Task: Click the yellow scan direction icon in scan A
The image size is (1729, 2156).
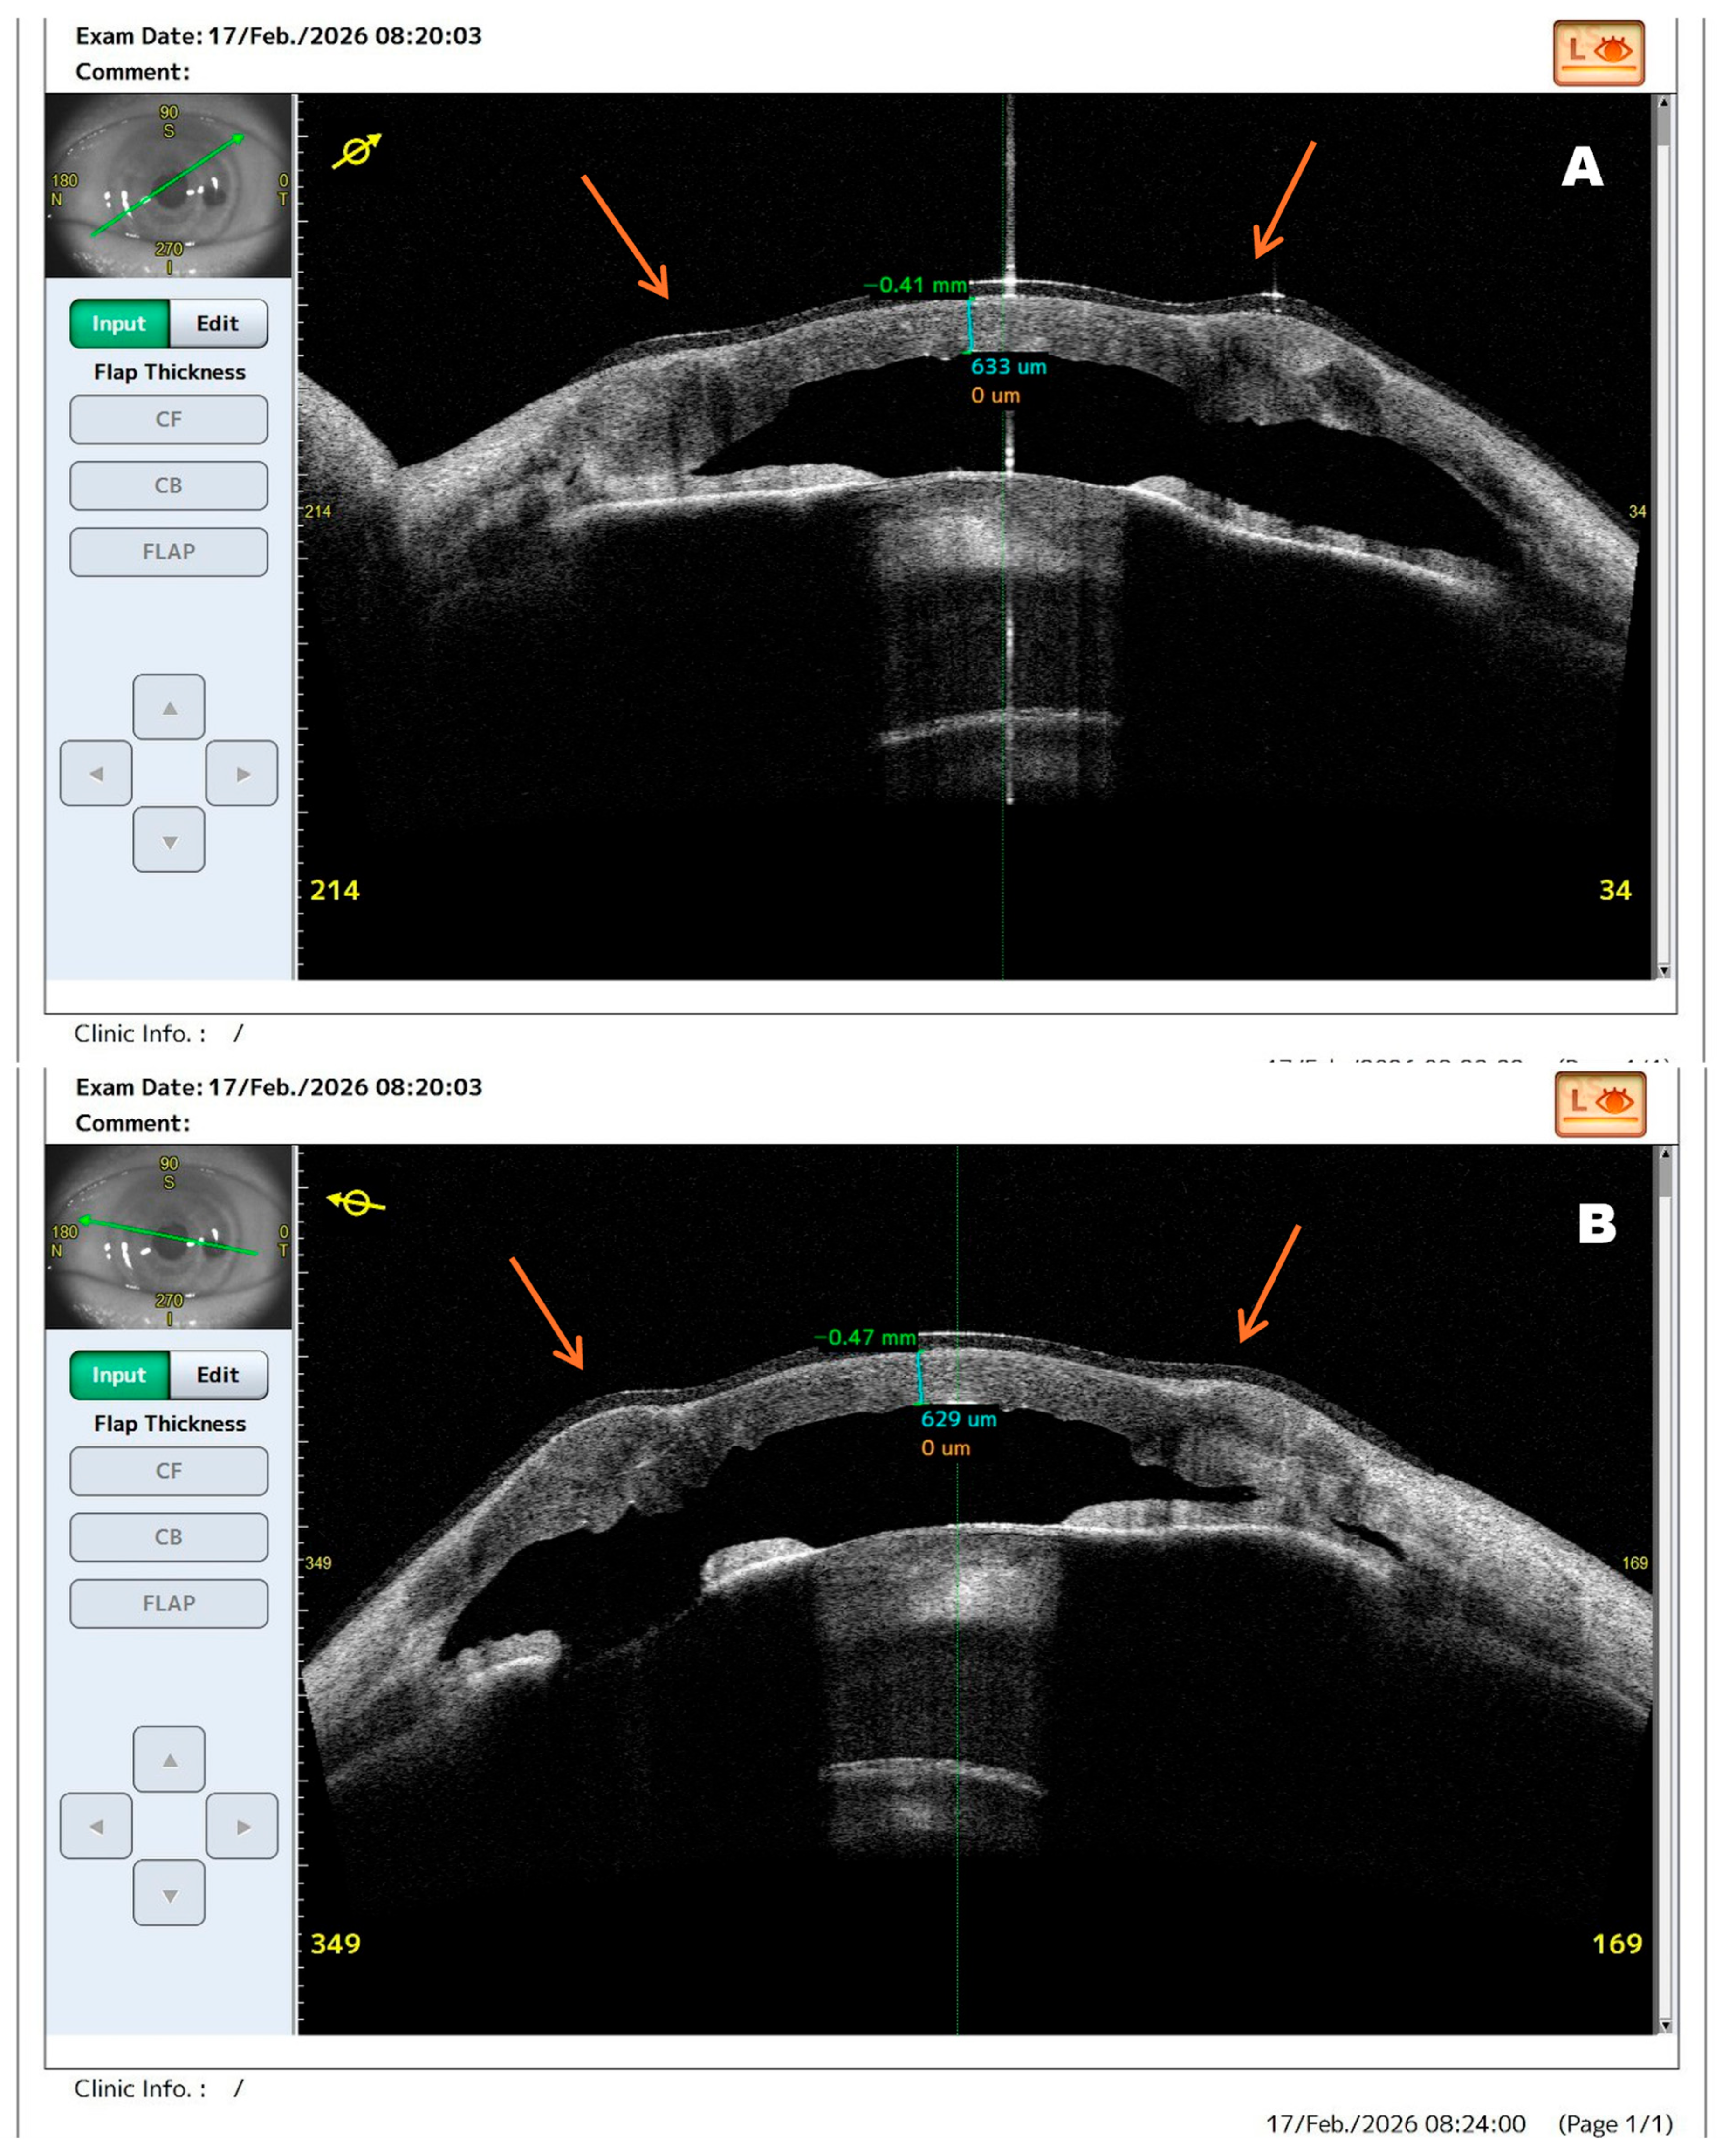Action: pos(357,151)
